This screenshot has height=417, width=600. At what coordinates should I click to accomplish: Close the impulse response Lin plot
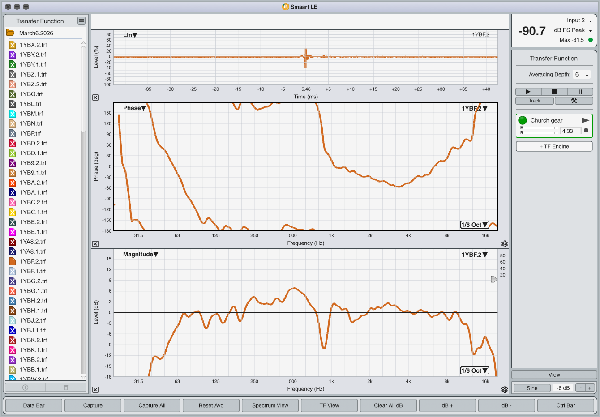pyautogui.click(x=95, y=98)
